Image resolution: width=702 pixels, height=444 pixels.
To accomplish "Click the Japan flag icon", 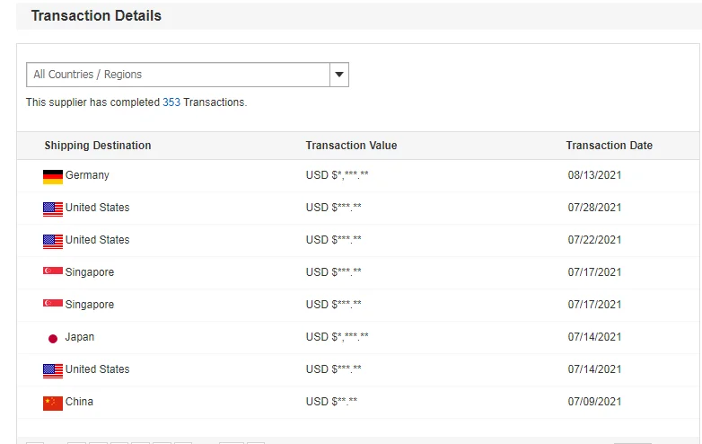I will (x=53, y=339).
